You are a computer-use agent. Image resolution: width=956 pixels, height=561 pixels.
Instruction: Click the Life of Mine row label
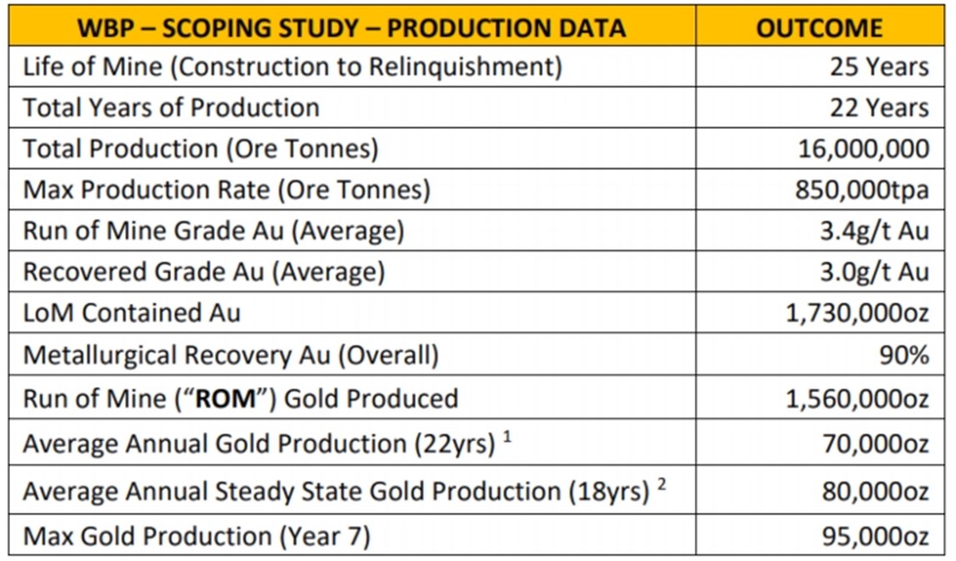point(293,67)
